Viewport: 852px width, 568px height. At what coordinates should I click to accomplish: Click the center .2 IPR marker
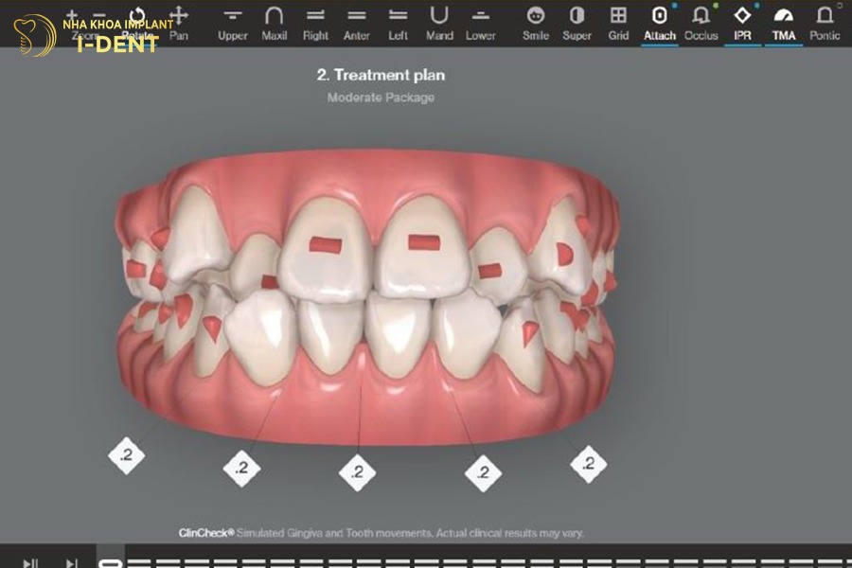pos(357,472)
